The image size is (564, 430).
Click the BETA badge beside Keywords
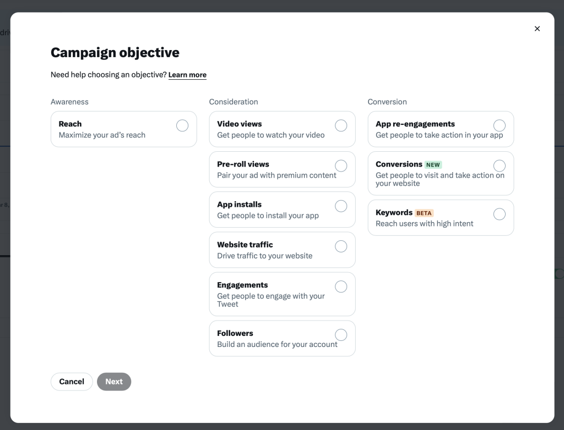pos(424,213)
